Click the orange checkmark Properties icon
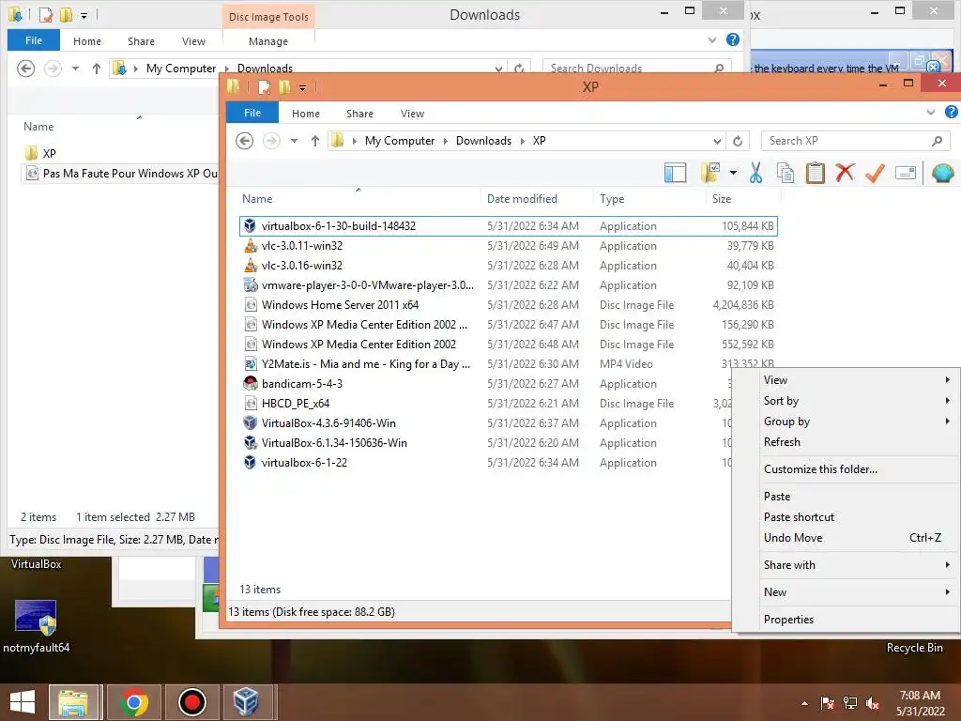The width and height of the screenshot is (961, 721). tap(876, 173)
